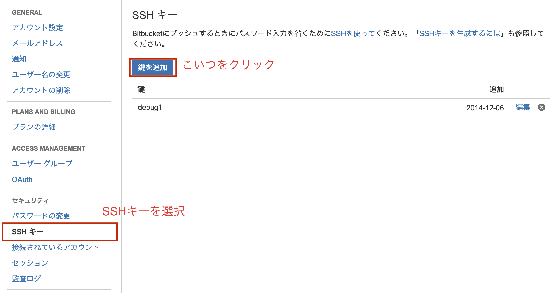The width and height of the screenshot is (550, 293).
Task: View the 監査ログ page
Action: pyautogui.click(x=26, y=278)
